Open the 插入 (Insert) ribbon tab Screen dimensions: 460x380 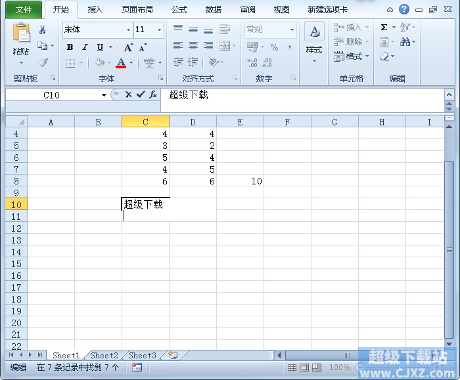(95, 10)
